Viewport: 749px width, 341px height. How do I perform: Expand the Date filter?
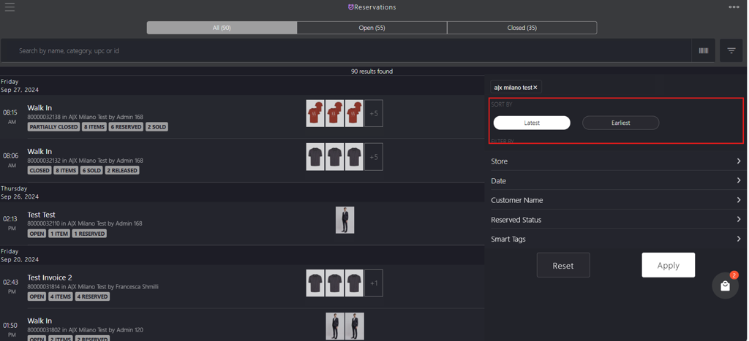[616, 181]
